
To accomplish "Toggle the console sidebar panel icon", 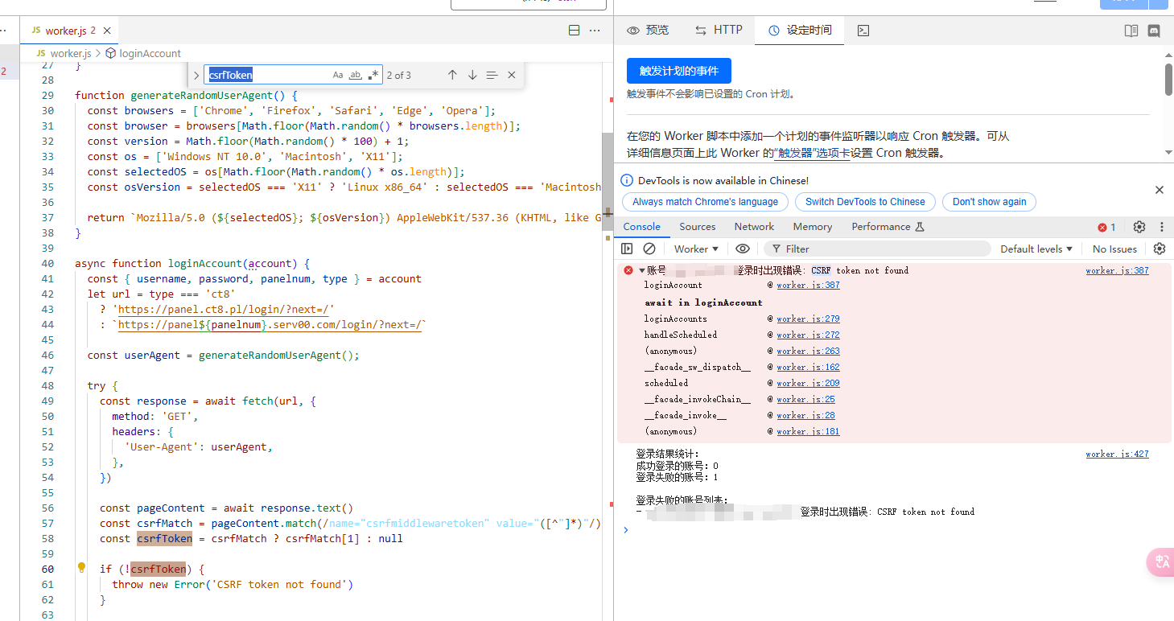I will pos(628,249).
